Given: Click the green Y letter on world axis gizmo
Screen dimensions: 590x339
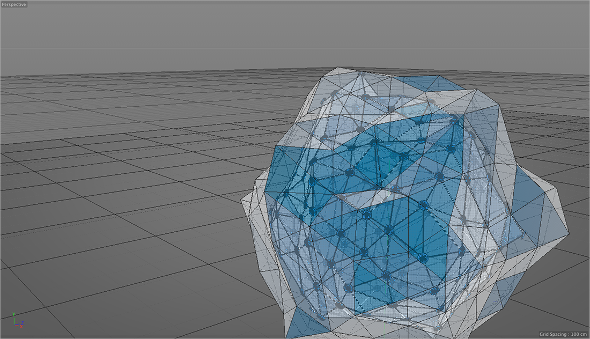Looking at the screenshot, I should [x=14, y=314].
